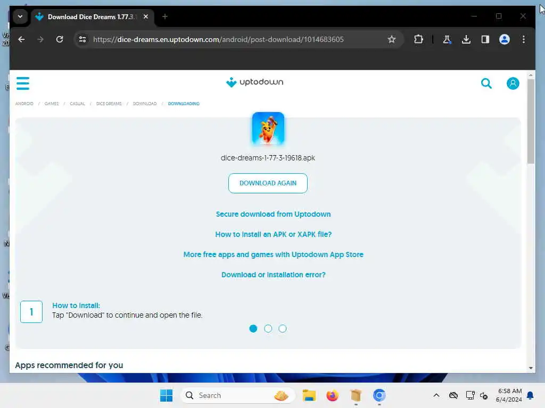Select the second install step dot
This screenshot has height=408, width=545.
click(268, 328)
